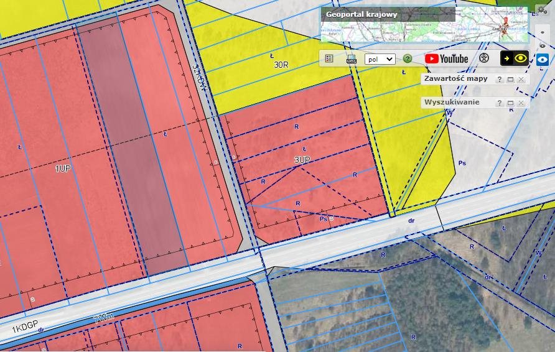Expand the Wyszukiwanie panel window
The height and width of the screenshot is (352, 555).
[510, 103]
